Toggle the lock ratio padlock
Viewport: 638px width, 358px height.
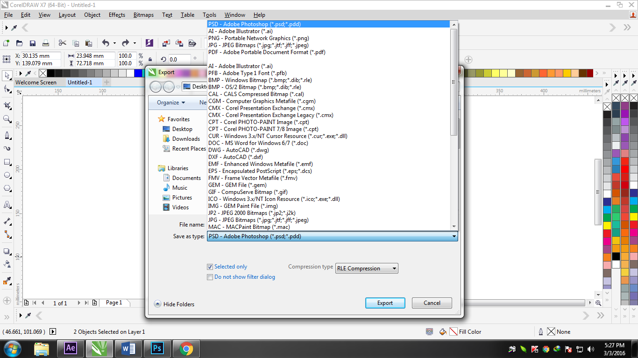pyautogui.click(x=150, y=59)
